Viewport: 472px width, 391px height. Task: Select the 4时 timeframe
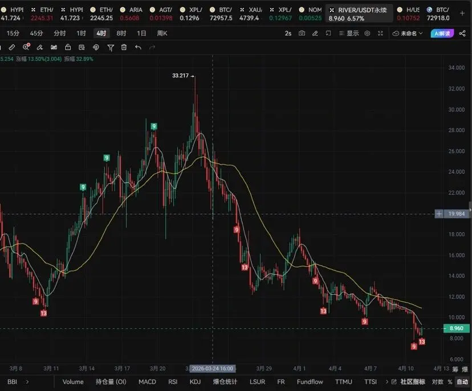(101, 34)
